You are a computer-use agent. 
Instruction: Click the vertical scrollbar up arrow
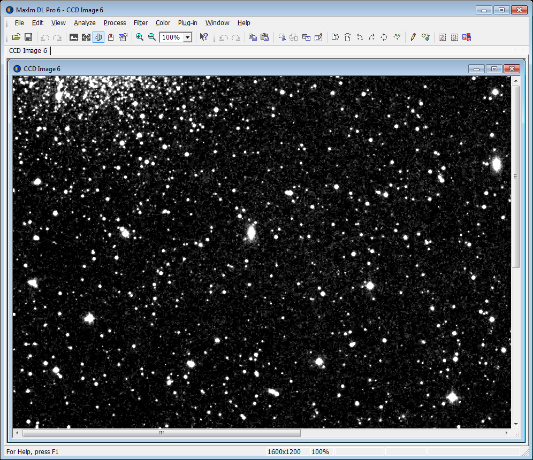point(516,81)
